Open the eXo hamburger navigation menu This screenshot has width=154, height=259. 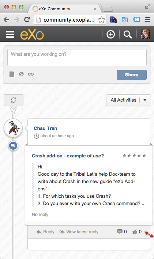(10, 34)
